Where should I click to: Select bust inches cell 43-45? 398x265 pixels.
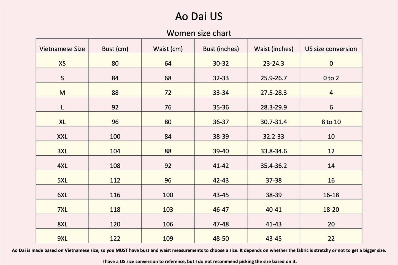point(221,195)
